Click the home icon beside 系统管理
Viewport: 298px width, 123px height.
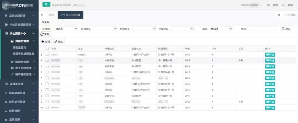6,120
